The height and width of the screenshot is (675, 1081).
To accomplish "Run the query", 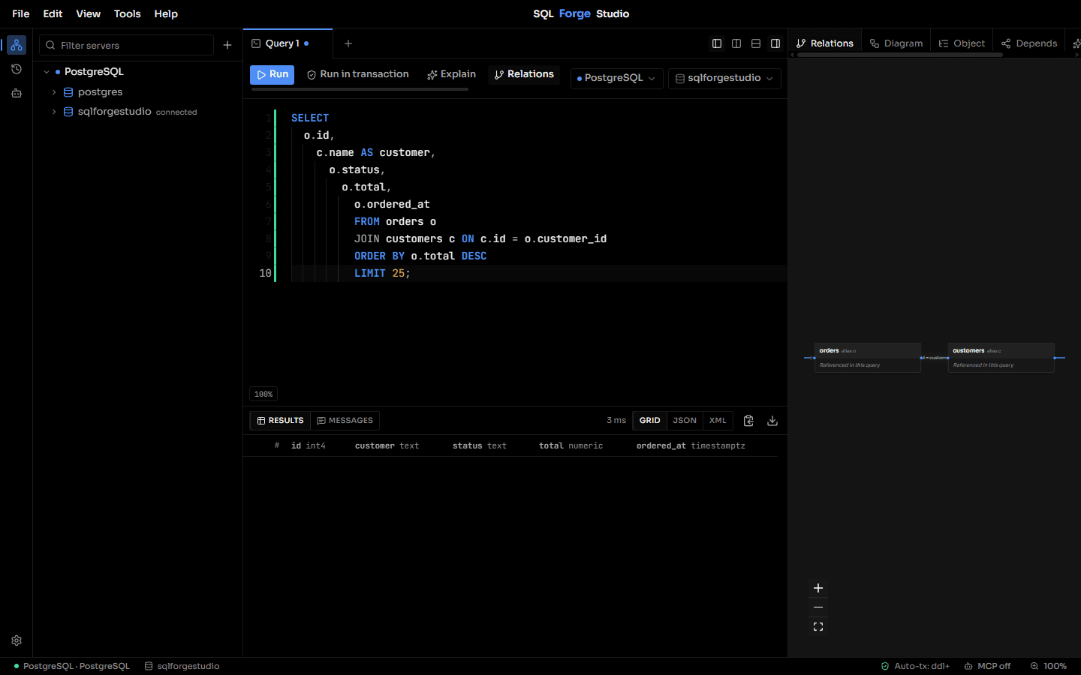I will pos(272,74).
